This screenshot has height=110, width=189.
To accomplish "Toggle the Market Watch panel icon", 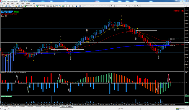I will (10, 6).
